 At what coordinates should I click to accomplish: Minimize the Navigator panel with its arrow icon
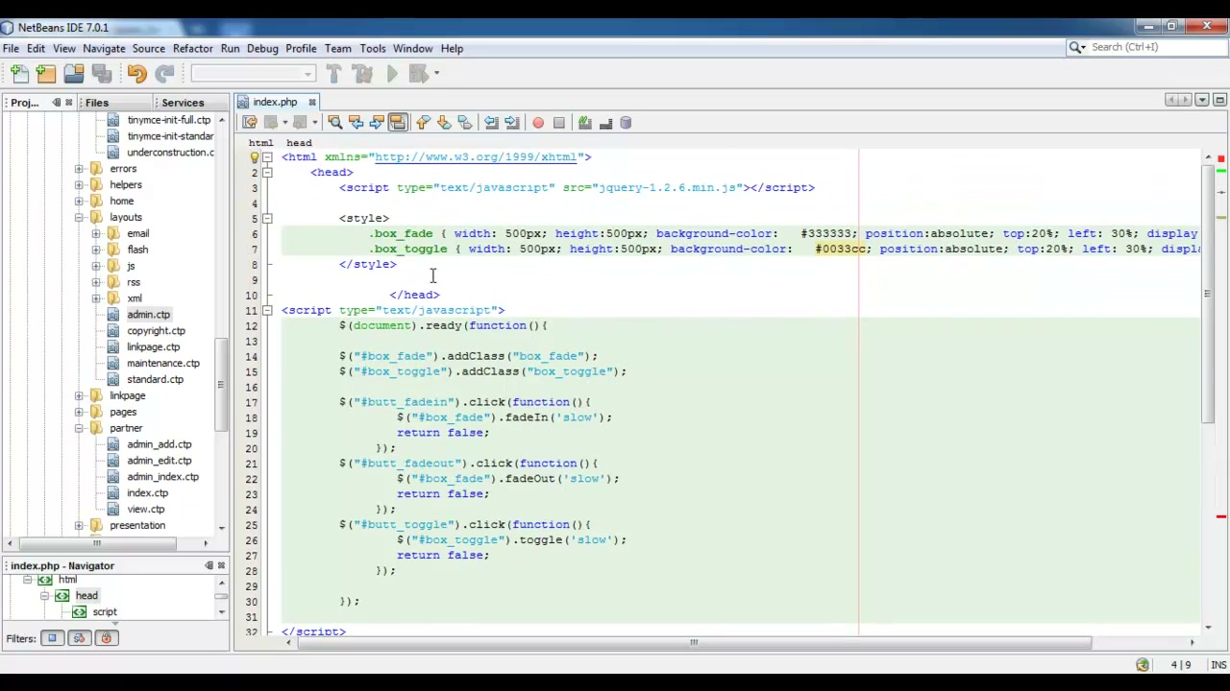tap(209, 565)
